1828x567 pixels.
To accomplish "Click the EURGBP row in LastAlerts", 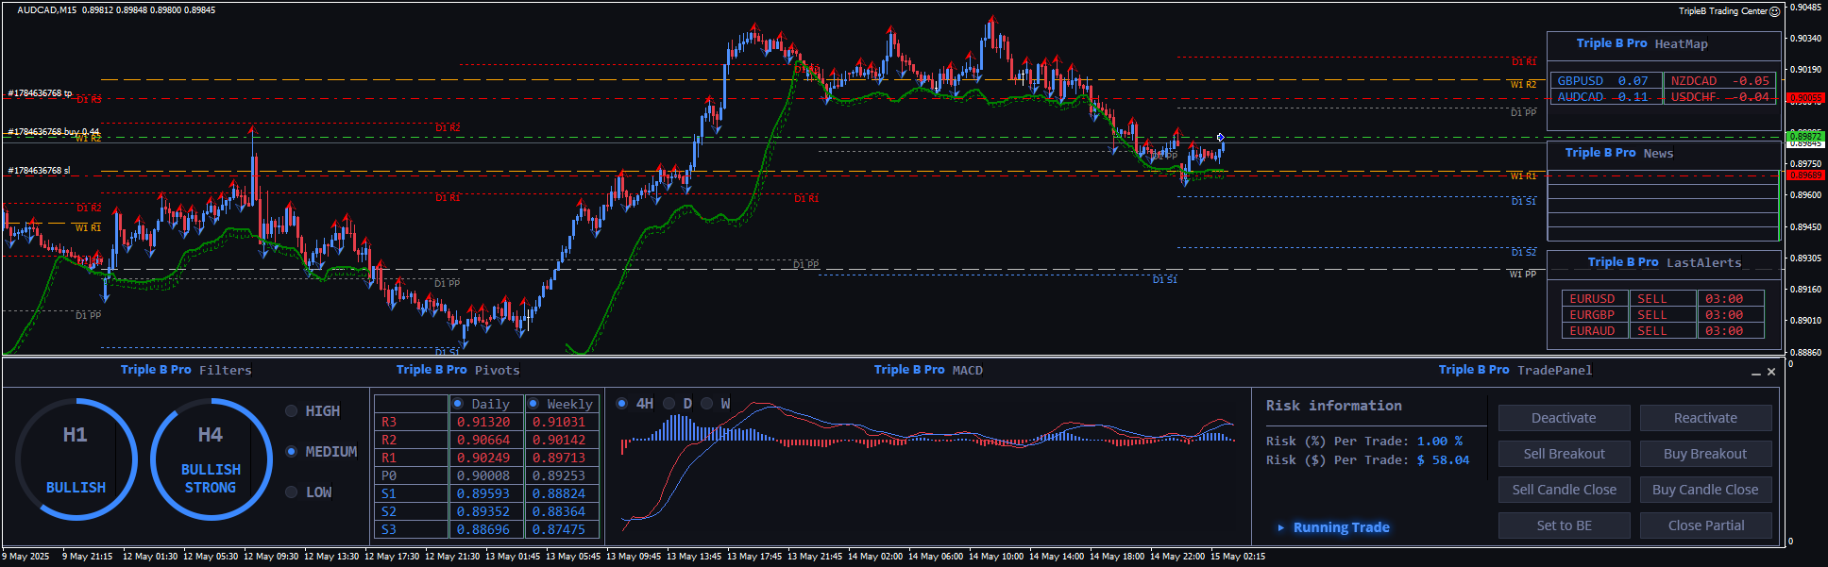I will 1592,315.
